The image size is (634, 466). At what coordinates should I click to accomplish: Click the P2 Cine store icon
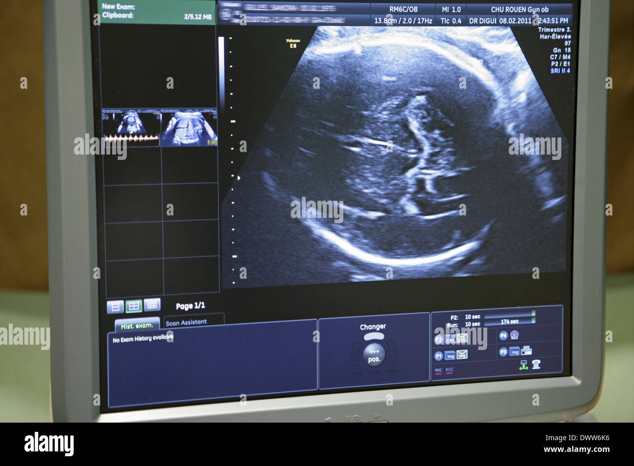coord(450,339)
